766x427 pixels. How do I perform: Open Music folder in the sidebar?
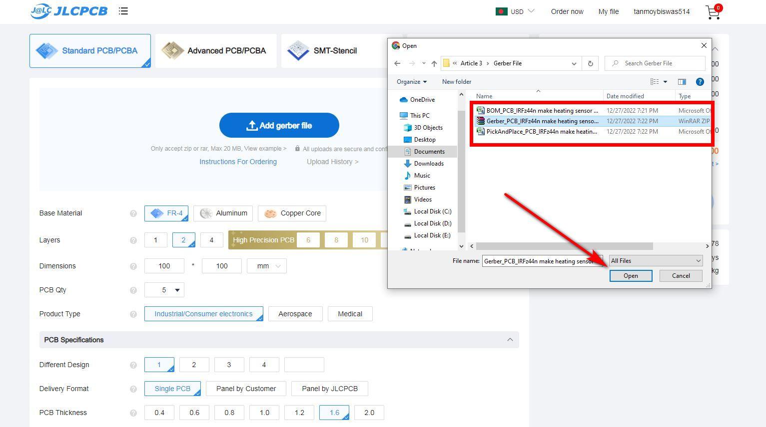417,176
